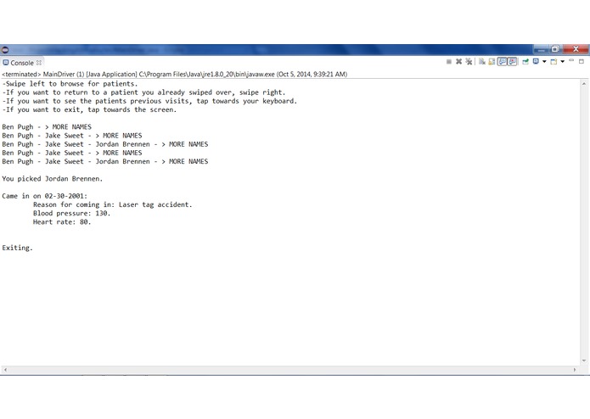
Task: Open Display Selected Console dropdown arrow
Action: point(544,62)
